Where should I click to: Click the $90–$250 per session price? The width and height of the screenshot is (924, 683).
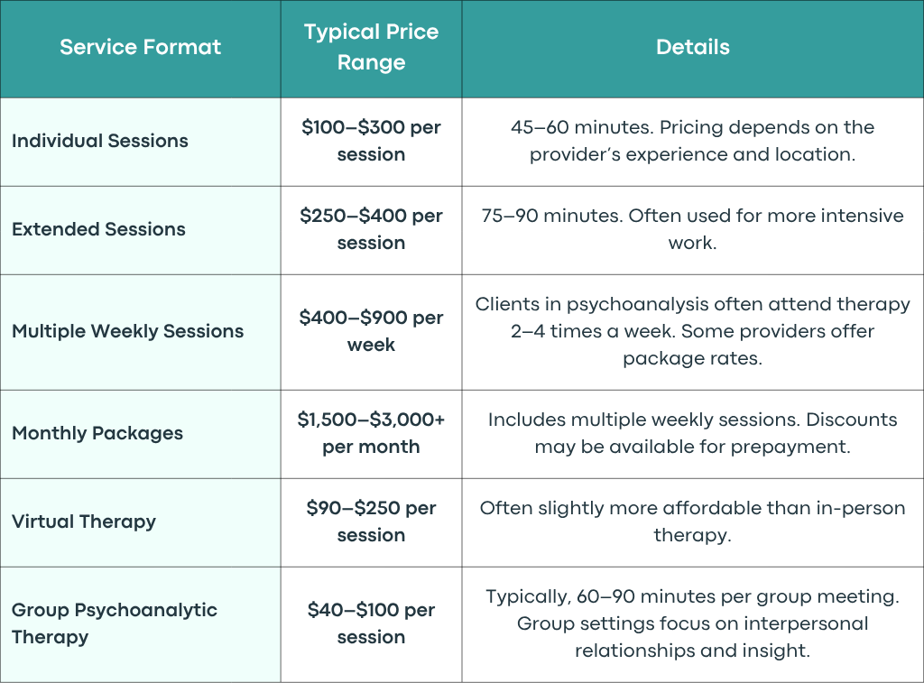point(371,521)
